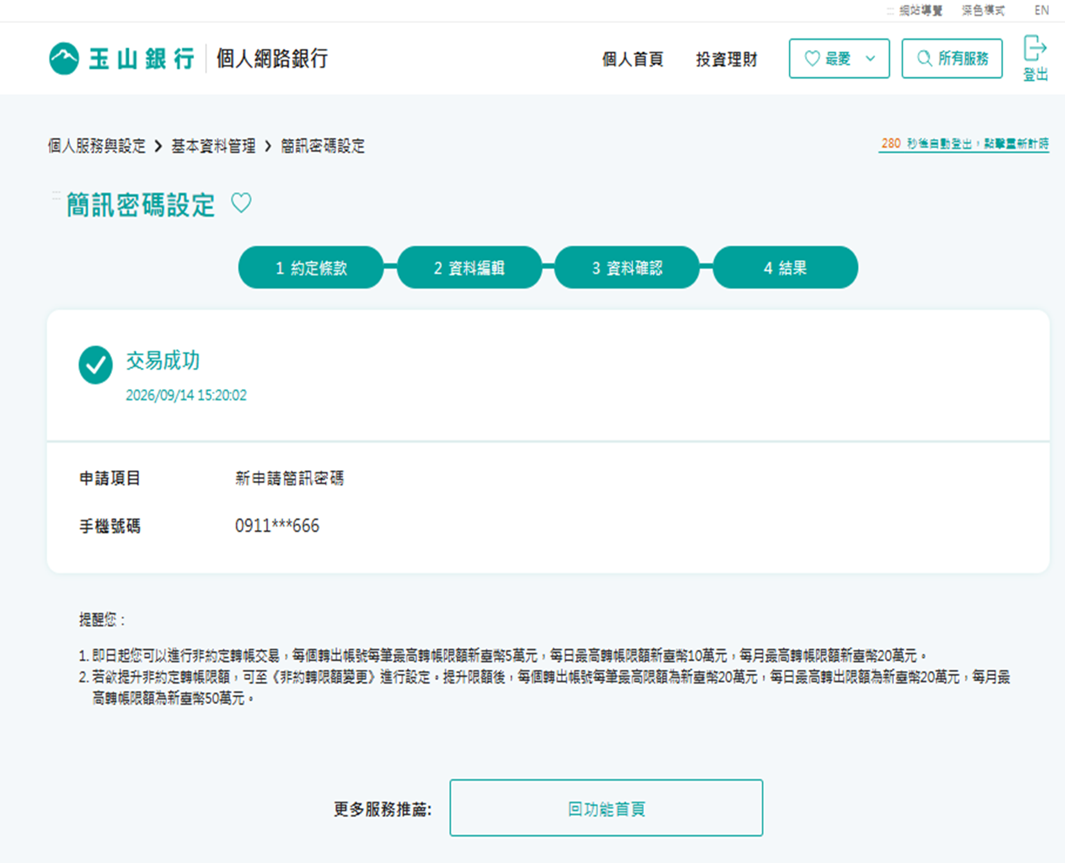Toggle the favorite heart beside 簡訊密碼設定 title

tap(241, 203)
